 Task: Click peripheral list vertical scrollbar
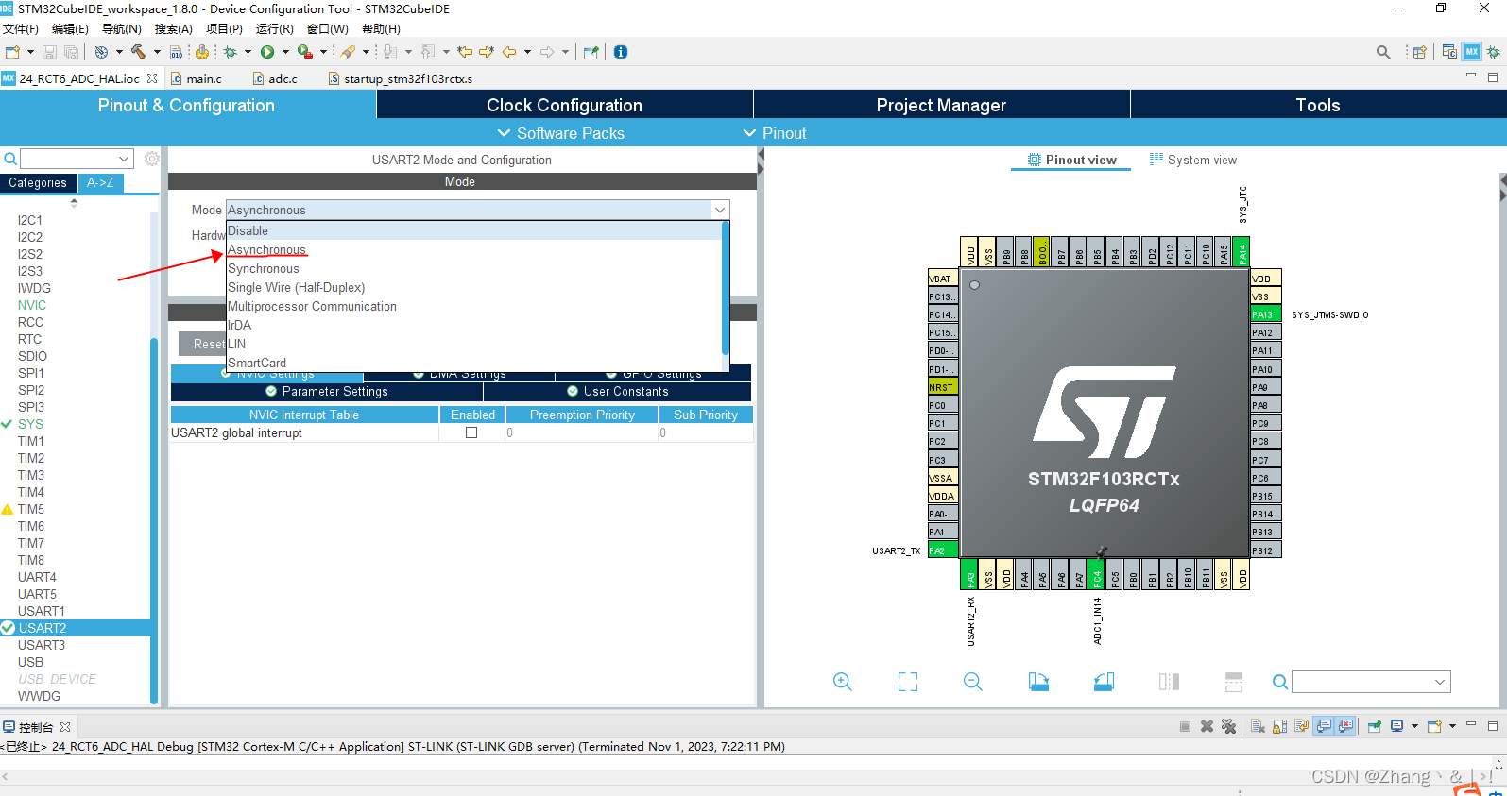154,519
